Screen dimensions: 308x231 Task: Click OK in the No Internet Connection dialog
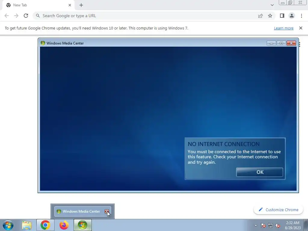point(260,172)
